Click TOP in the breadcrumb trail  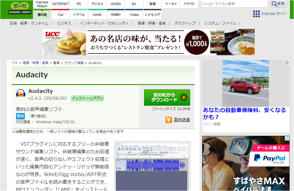[15, 63]
